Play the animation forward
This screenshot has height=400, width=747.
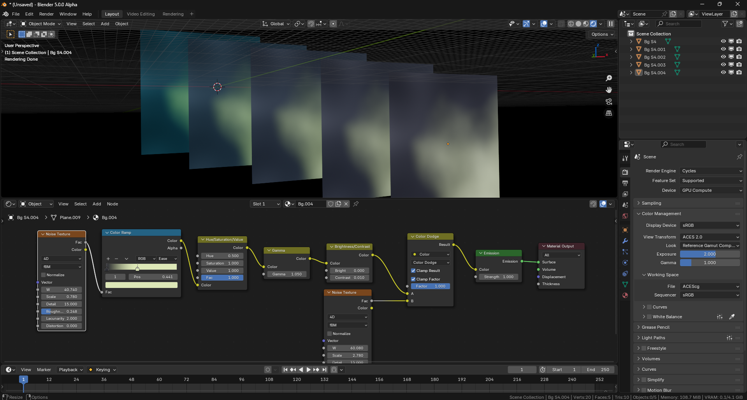[x=309, y=370]
